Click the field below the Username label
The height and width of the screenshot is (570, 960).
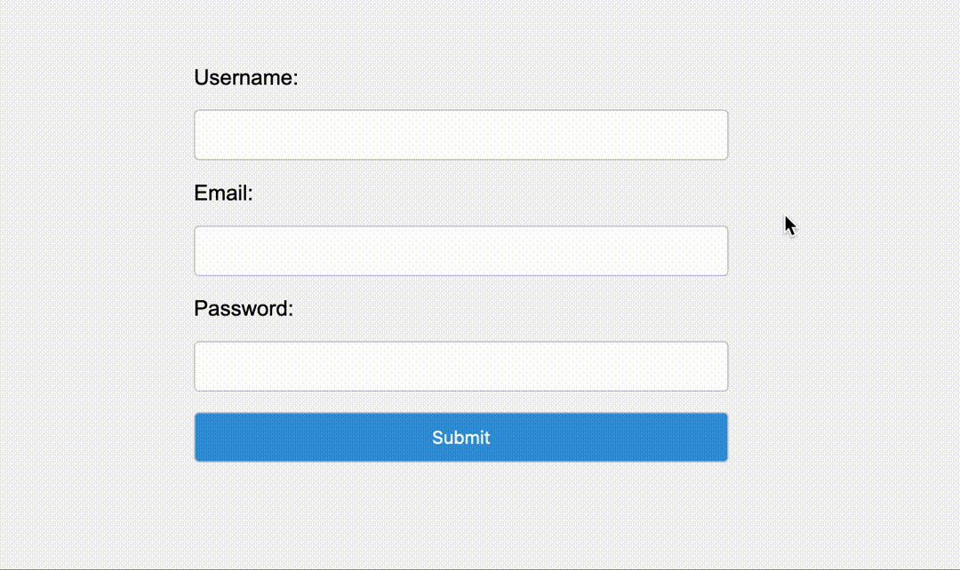click(x=460, y=134)
